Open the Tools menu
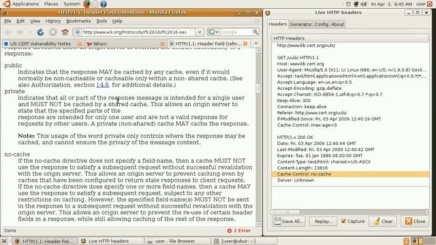Viewport: 436px width, 245px height. [102, 21]
